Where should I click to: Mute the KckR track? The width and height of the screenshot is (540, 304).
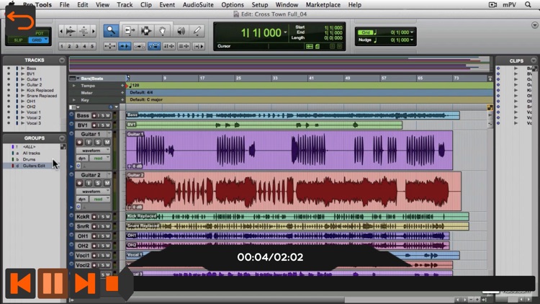[x=107, y=217]
